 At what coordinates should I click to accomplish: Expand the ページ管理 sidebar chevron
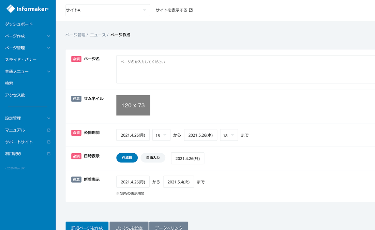point(48,48)
